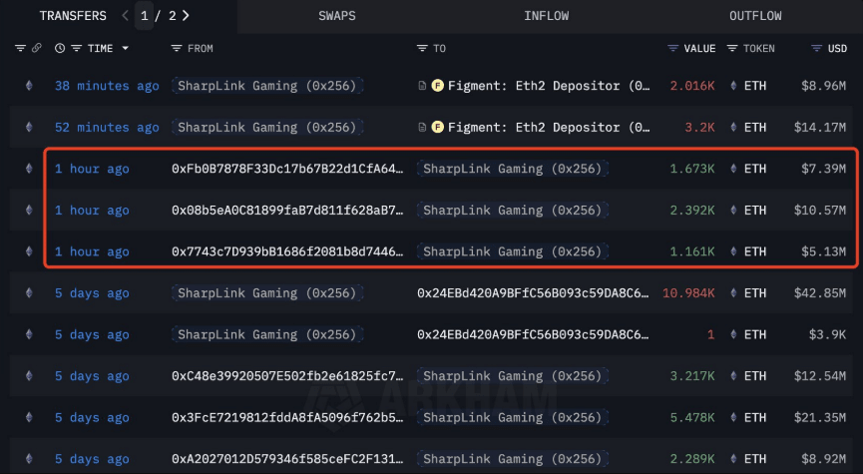This screenshot has width=863, height=474.
Task: Switch to the TRANSFERS tab
Action: [x=73, y=16]
